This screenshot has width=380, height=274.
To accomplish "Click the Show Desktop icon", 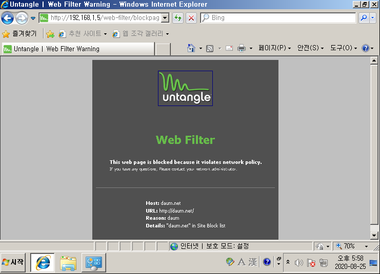I will (373, 262).
